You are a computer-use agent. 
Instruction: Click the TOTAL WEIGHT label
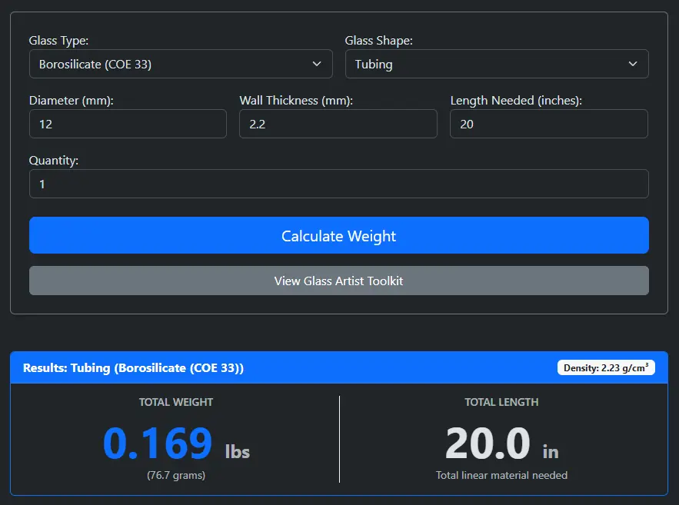(x=175, y=402)
